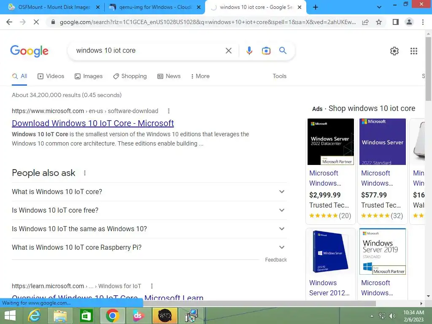The height and width of the screenshot is (324, 432).
Task: Close the qemu-img for Windows tab
Action: (199, 7)
